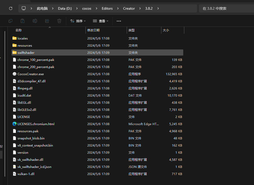Select the chrome_200_percent.pak file name
254x185 pixels.
(36, 67)
